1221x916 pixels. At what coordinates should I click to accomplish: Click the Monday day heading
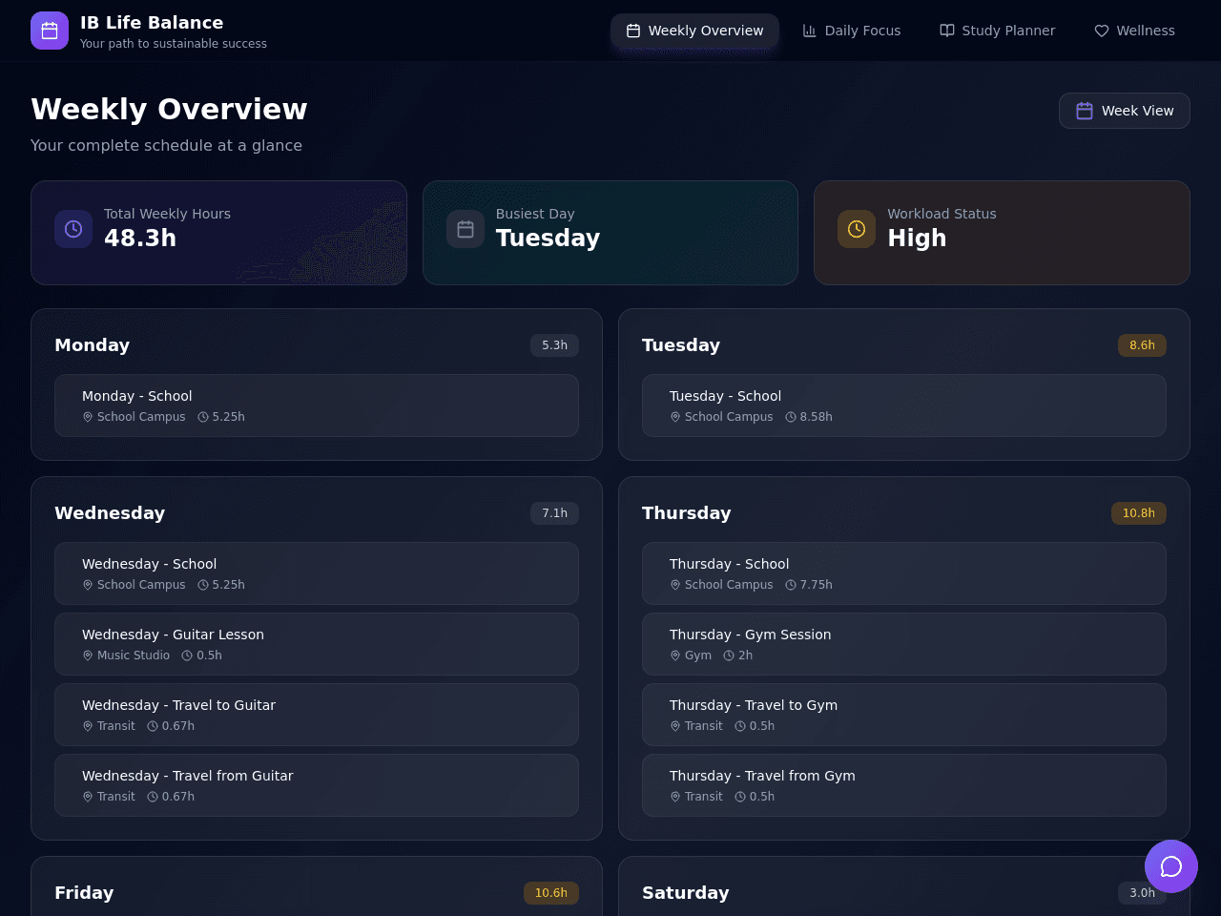[92, 345]
